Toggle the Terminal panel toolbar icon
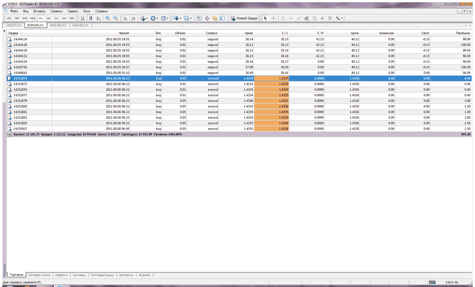This screenshot has width=475, height=287. pyautogui.click(x=223, y=18)
